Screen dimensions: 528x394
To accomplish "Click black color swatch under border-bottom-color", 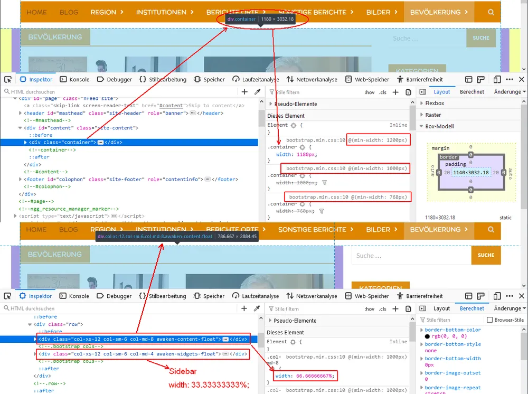I will tap(427, 336).
